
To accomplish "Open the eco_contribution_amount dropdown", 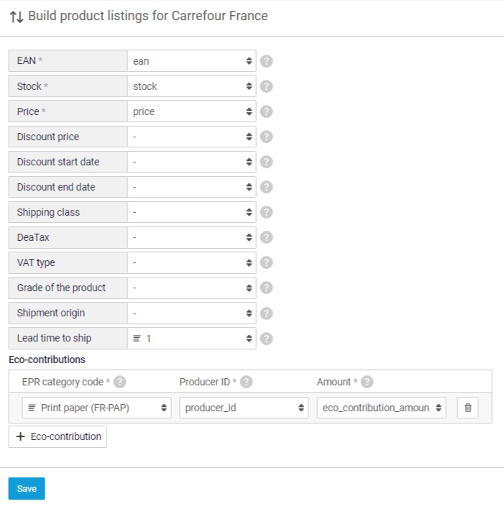I will [381, 408].
